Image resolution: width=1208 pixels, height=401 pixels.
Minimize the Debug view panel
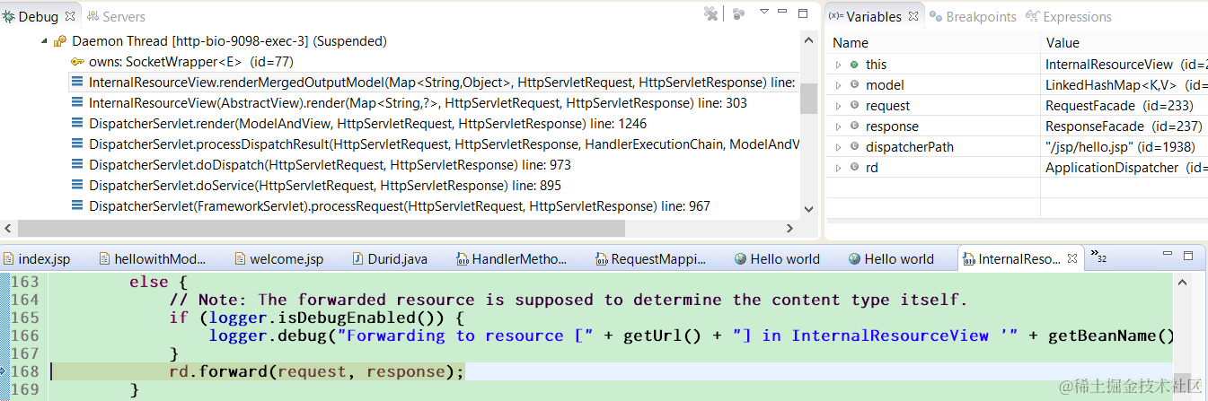point(783,12)
